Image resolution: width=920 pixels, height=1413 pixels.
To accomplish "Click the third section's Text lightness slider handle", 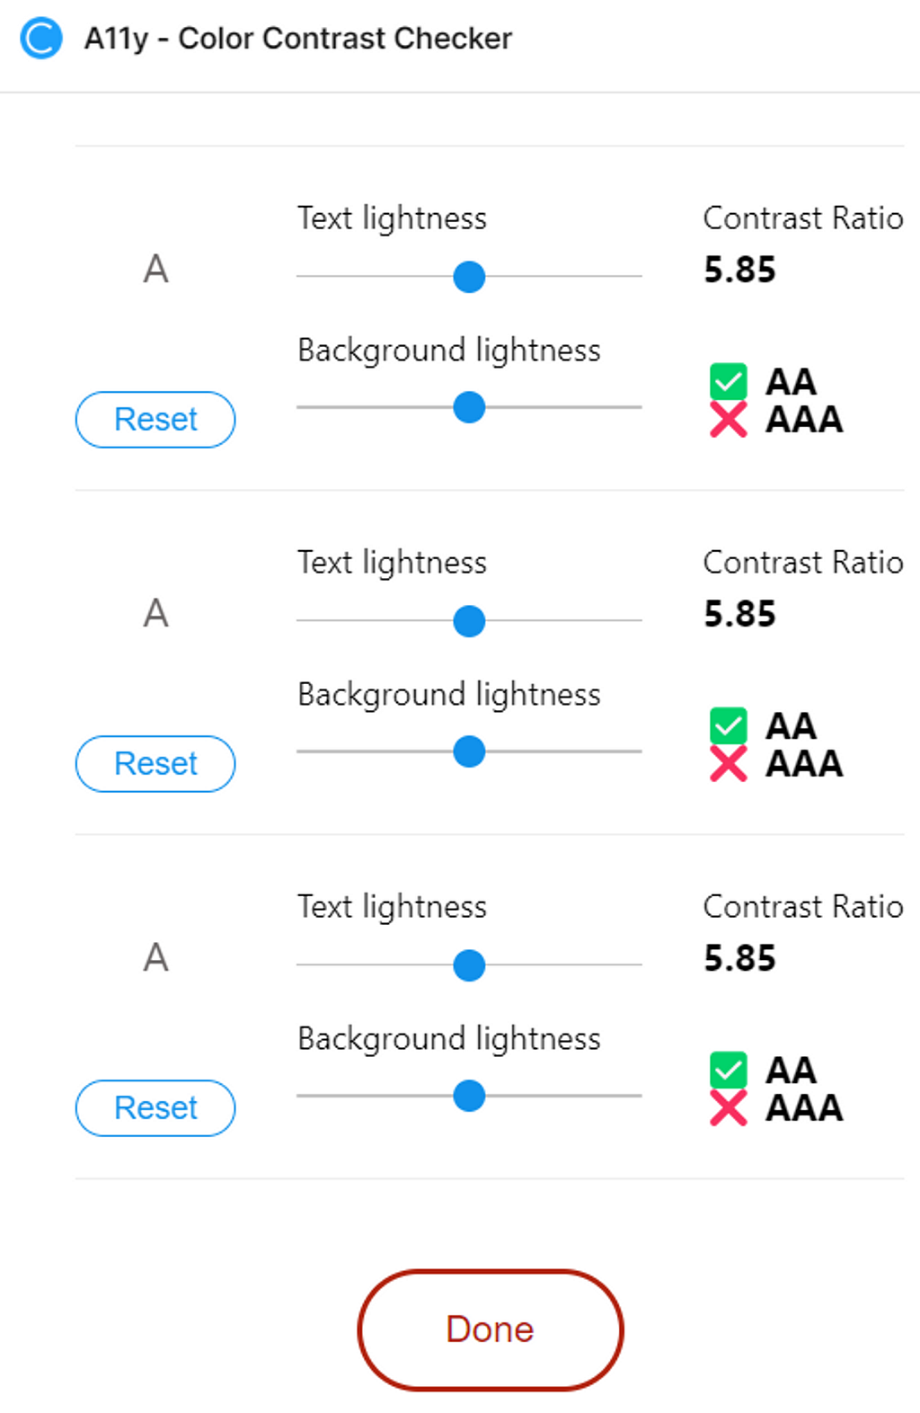I will coord(469,965).
